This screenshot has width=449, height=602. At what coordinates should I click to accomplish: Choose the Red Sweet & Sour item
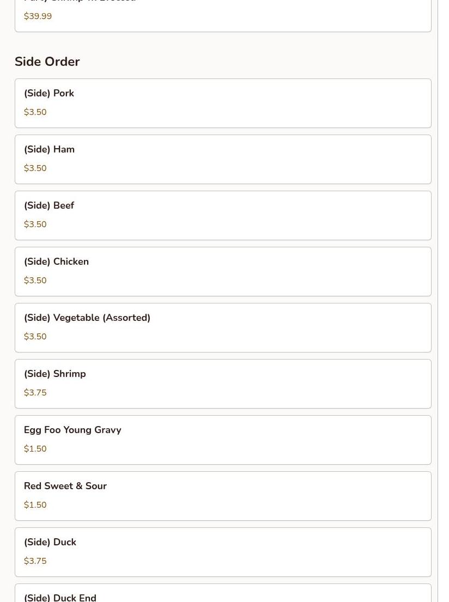click(x=223, y=496)
